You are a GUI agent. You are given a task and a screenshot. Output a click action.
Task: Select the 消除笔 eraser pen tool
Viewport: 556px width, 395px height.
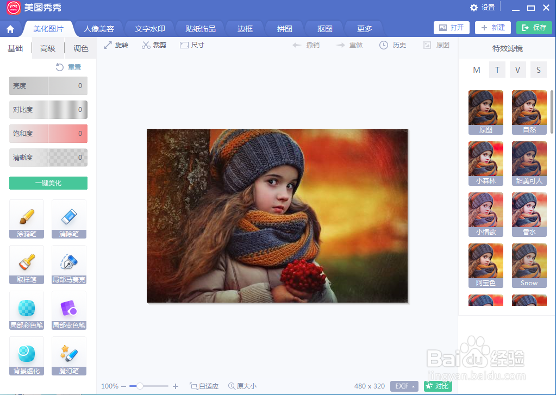(x=68, y=219)
